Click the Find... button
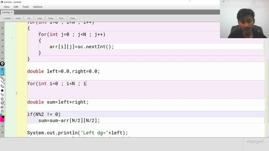The image size is (269, 151). [61, 18]
